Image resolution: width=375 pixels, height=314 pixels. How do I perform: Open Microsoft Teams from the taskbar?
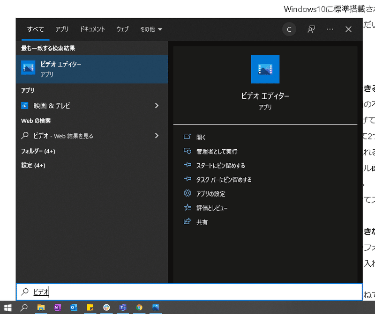[123, 307]
